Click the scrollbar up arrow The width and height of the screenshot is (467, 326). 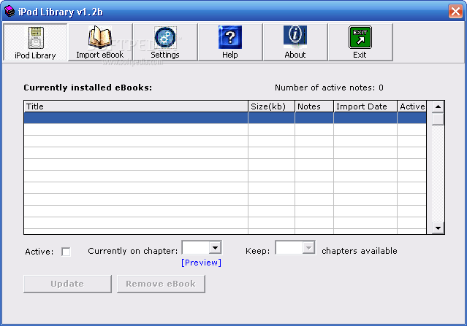[x=438, y=106]
